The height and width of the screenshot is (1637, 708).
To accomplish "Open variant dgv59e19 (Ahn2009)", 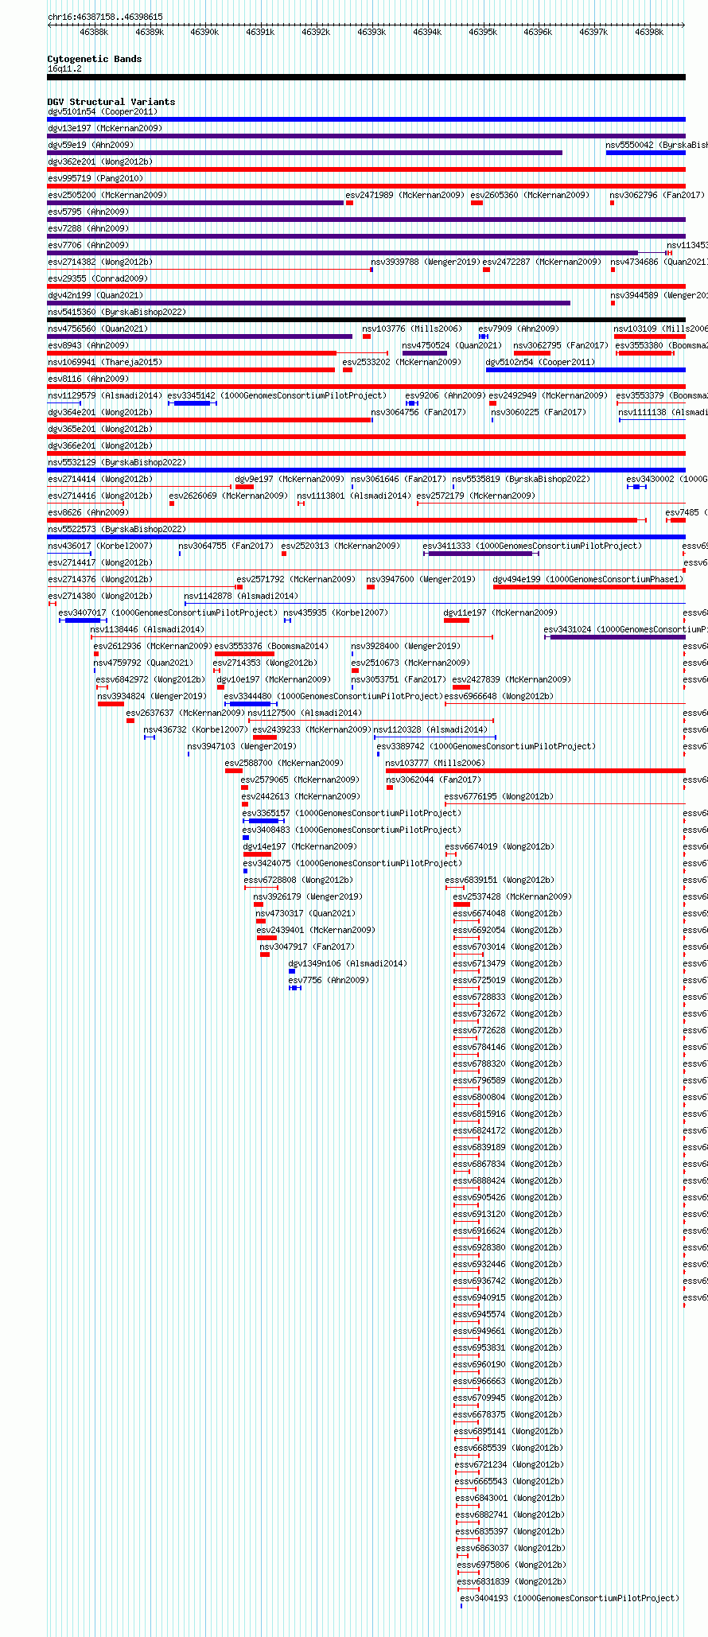I will coord(91,146).
